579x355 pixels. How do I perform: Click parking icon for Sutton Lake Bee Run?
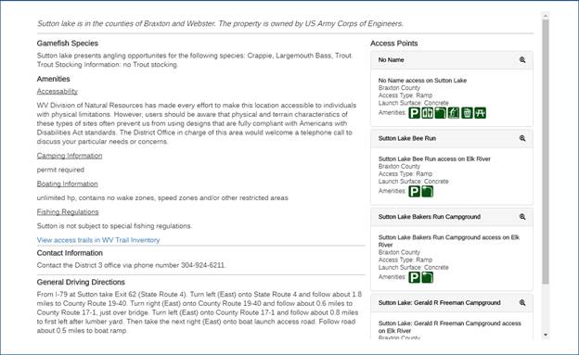(x=415, y=192)
